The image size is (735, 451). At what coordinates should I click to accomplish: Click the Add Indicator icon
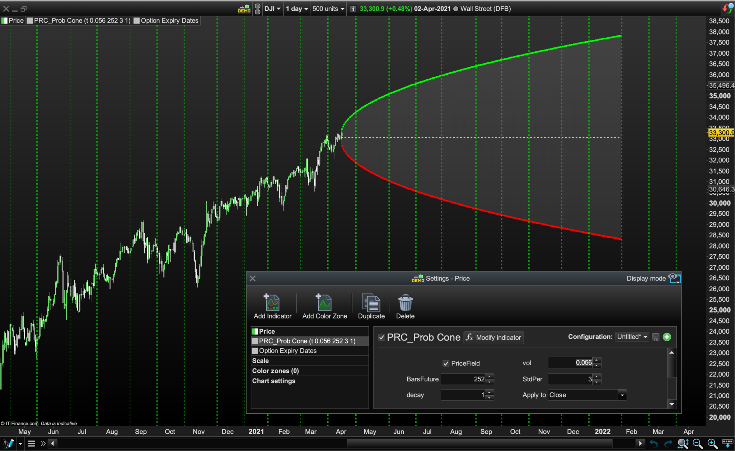272,303
